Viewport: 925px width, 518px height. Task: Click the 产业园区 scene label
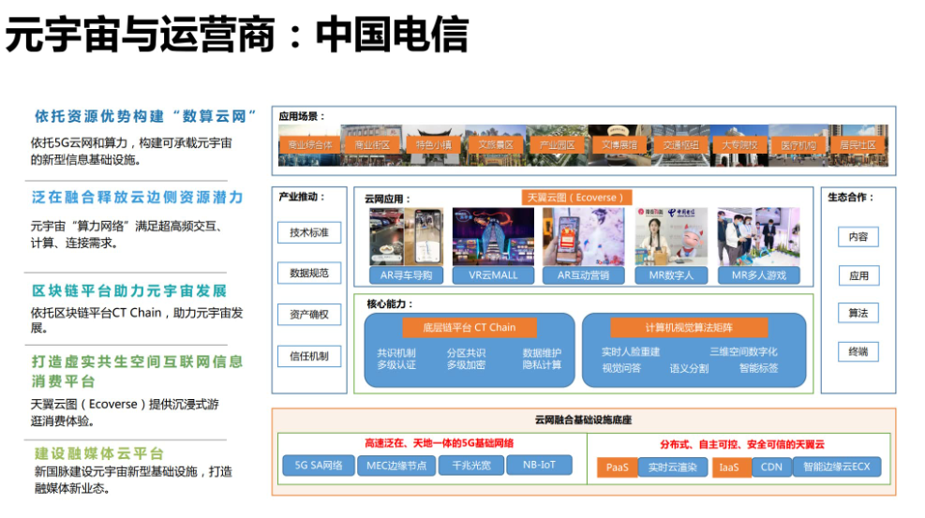pos(557,145)
